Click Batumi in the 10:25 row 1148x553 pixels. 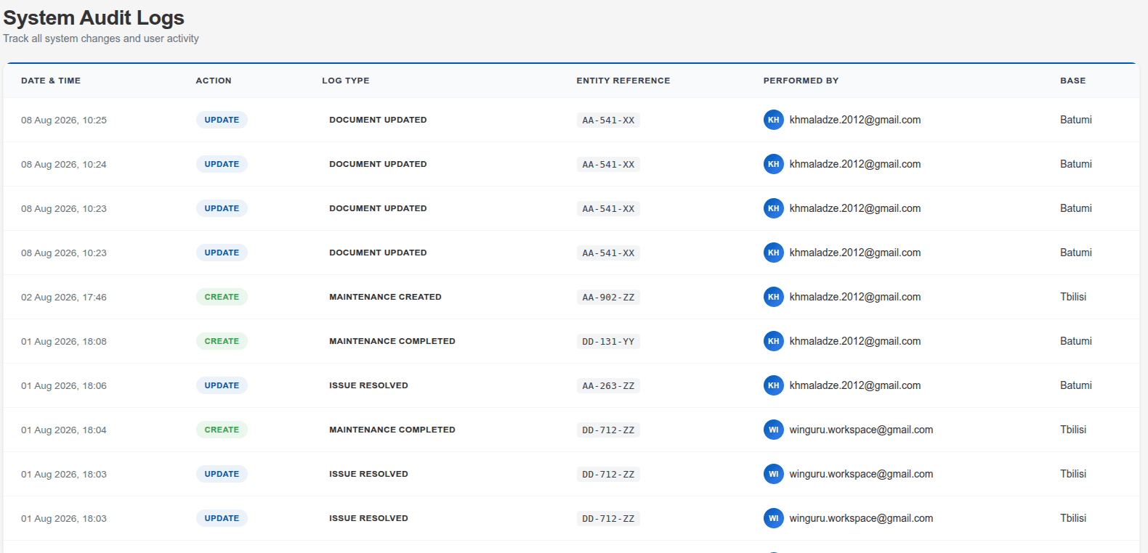pos(1075,120)
